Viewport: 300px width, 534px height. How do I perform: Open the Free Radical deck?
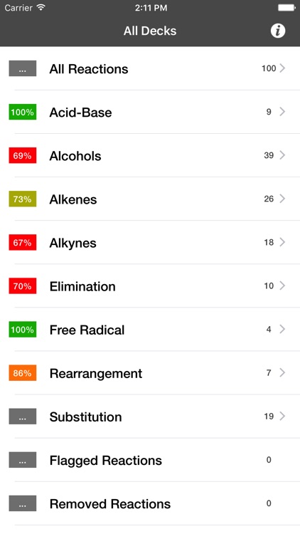coord(150,330)
